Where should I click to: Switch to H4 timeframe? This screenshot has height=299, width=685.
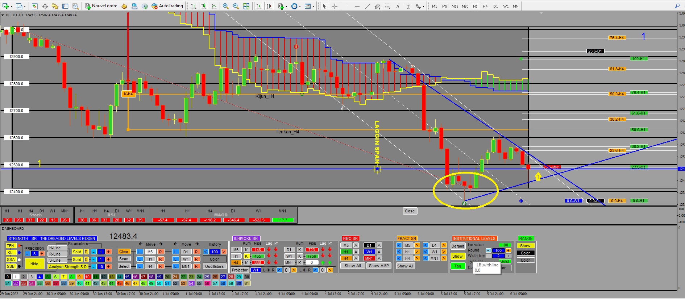485,6
